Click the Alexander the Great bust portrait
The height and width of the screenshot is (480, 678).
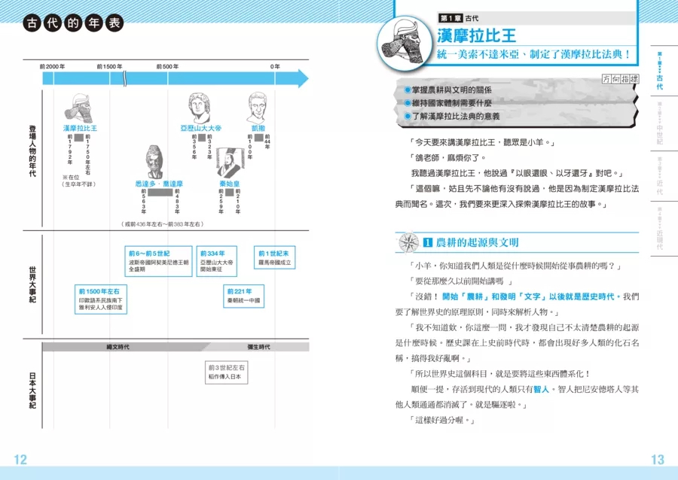pyautogui.click(x=200, y=108)
